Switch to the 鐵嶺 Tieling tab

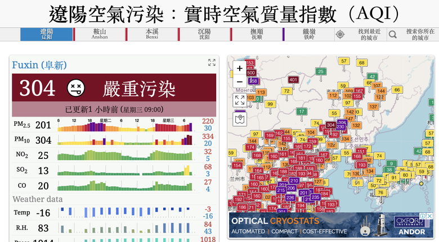[x=309, y=34]
